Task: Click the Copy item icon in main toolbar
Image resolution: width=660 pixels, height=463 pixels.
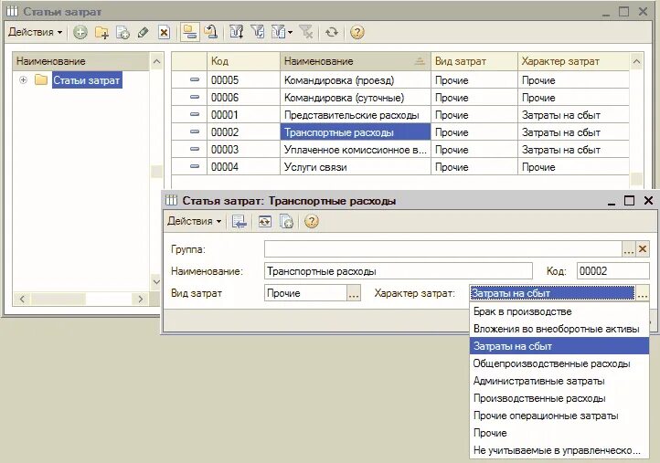Action: (122, 32)
